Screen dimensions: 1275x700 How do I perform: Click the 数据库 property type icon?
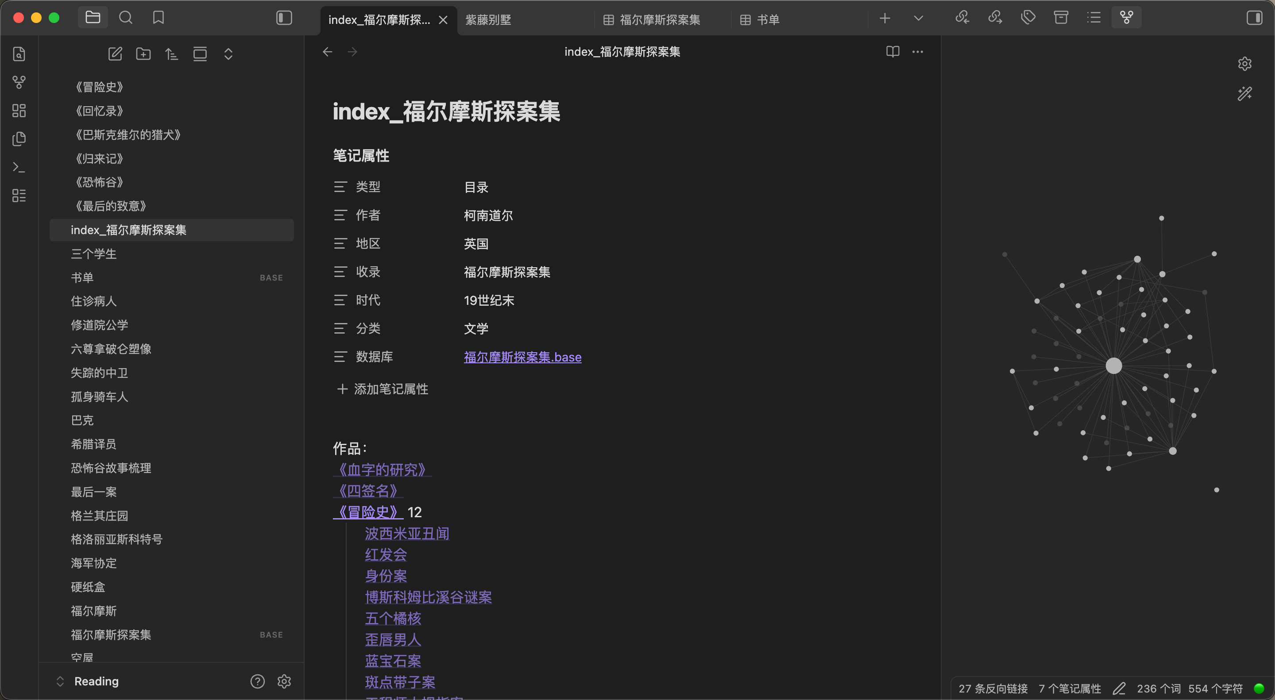point(340,357)
